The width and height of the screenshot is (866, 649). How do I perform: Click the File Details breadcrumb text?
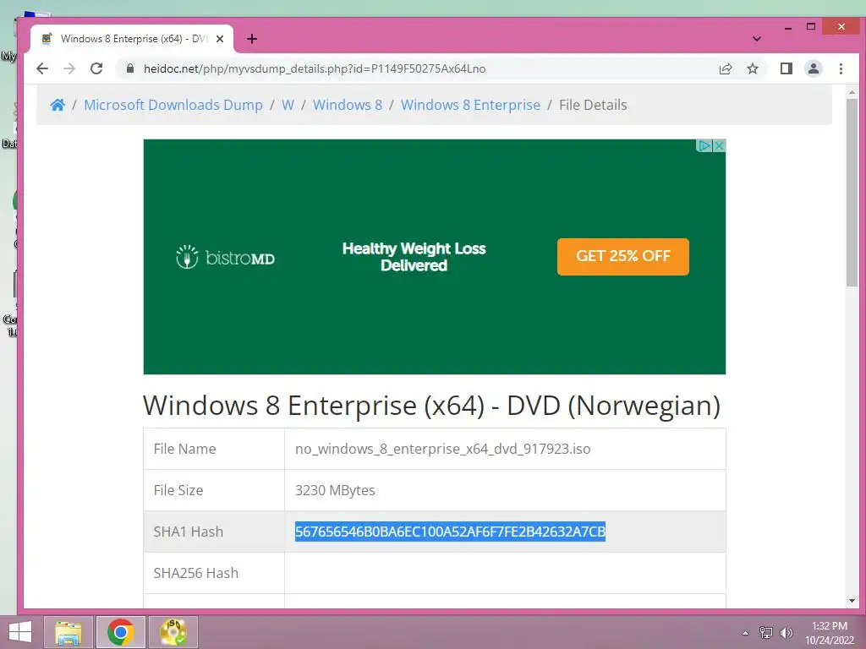593,105
